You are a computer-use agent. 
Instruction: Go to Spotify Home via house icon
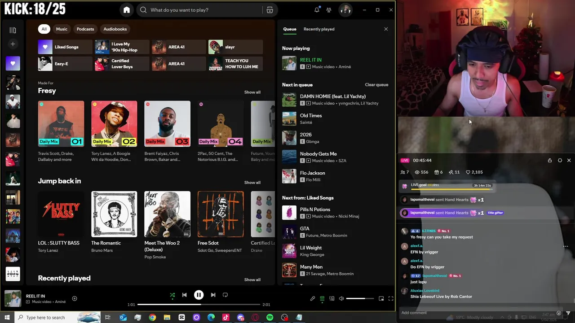pos(127,10)
